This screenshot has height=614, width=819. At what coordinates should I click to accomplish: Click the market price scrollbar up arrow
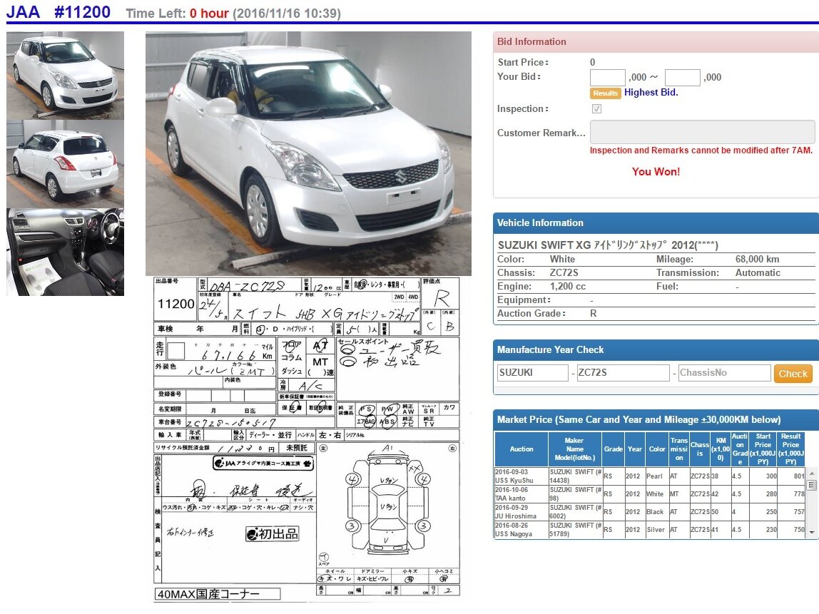[x=811, y=474]
